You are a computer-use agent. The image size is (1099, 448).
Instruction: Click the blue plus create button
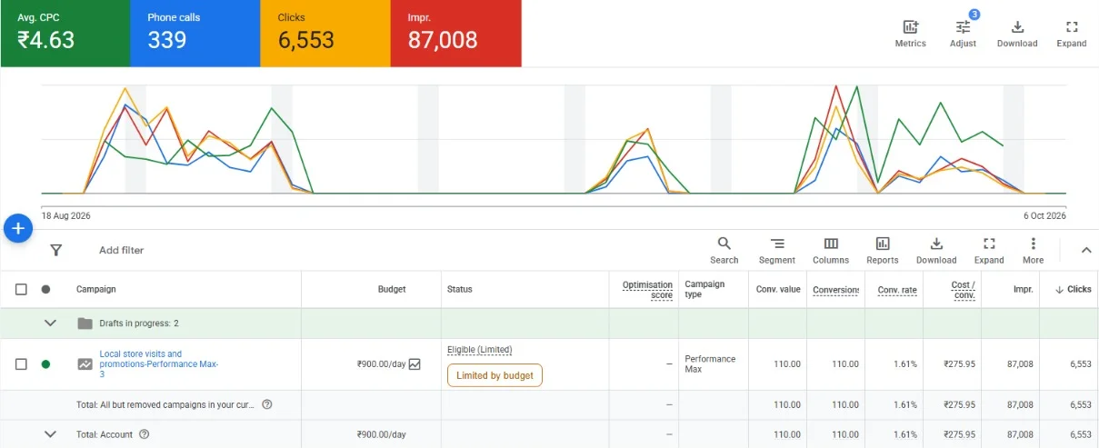click(18, 228)
